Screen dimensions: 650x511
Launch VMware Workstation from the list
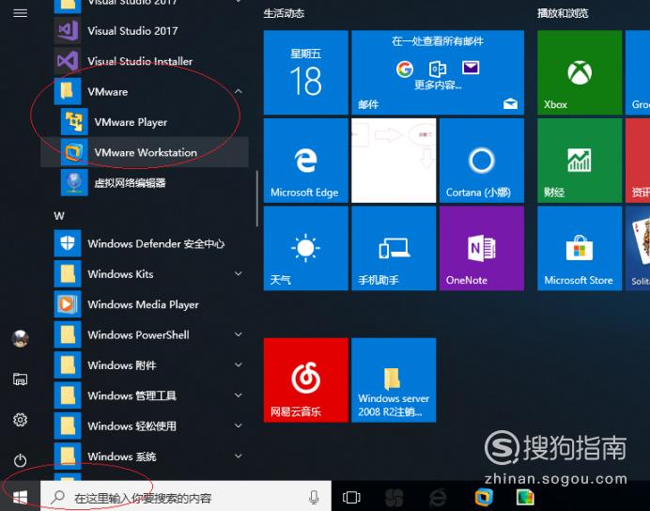[x=145, y=152]
